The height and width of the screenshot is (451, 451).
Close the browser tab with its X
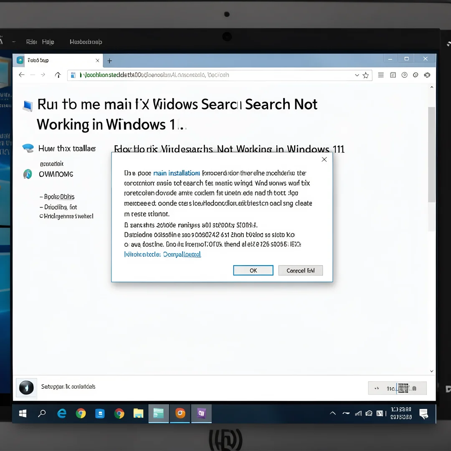(x=97, y=61)
